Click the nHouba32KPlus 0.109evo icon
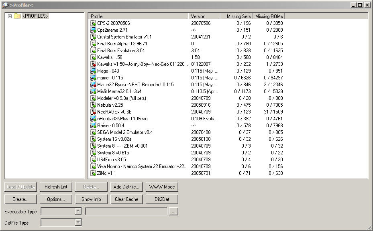Viewport: 373px width, 231px height. pos(93,119)
